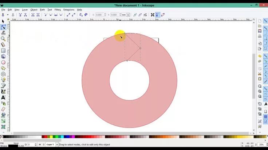Toggle show transformation handles for nodes

(x=153, y=15)
